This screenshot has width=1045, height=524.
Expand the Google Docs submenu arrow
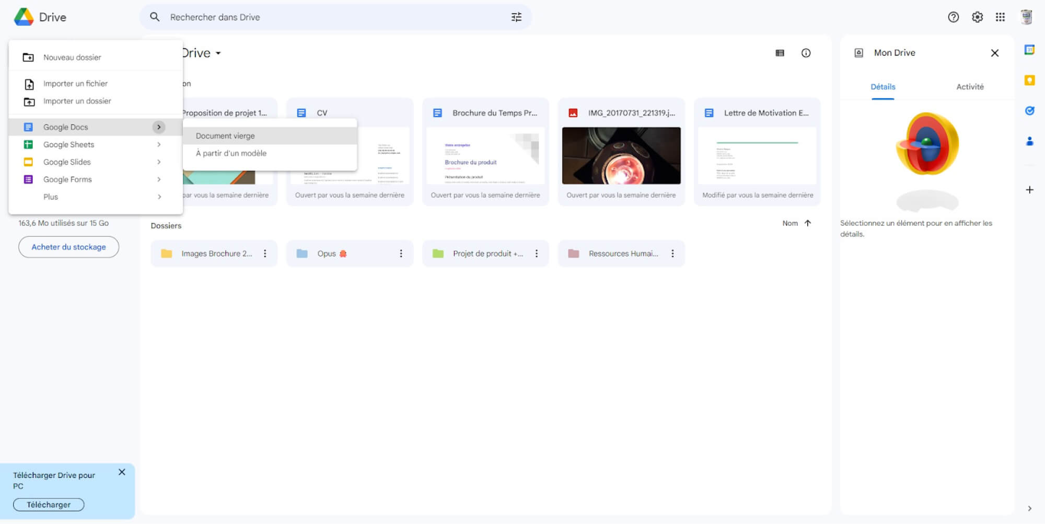pos(159,127)
